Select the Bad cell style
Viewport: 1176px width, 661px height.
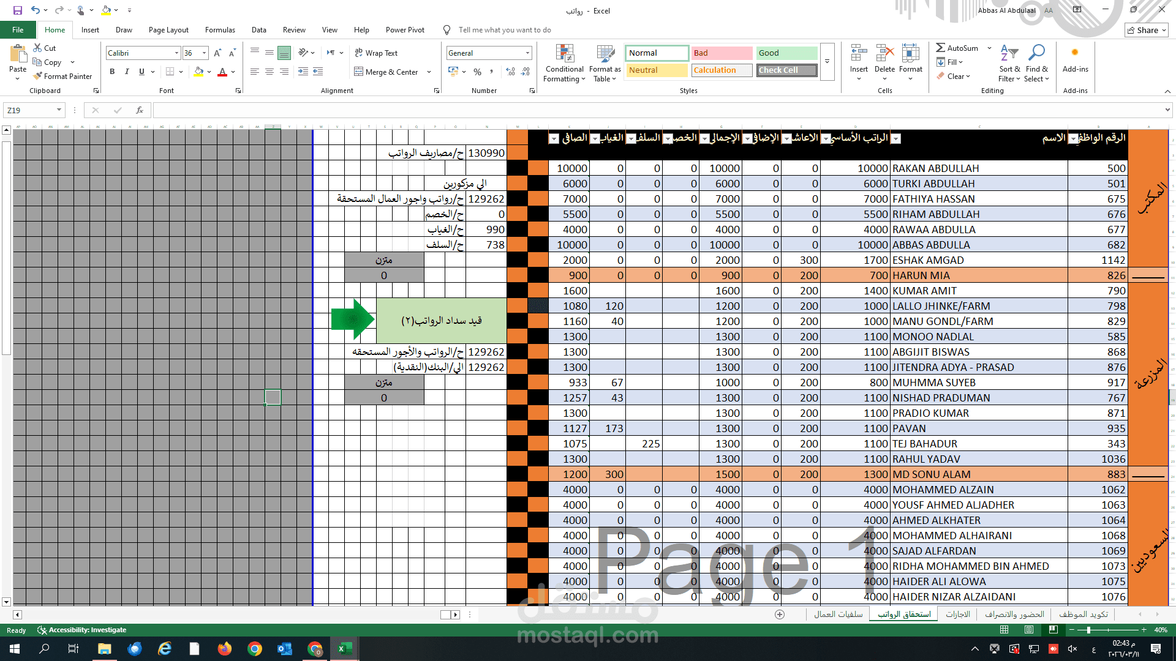click(722, 53)
